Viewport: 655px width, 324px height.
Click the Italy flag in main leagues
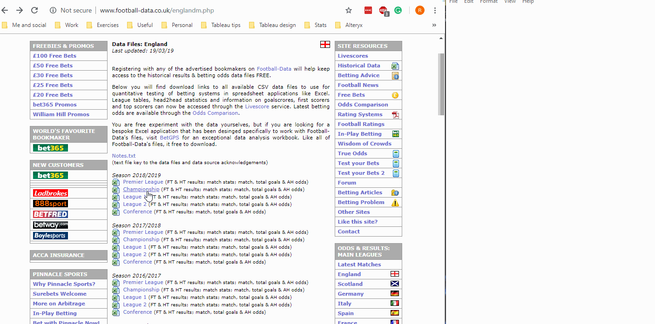[395, 303]
